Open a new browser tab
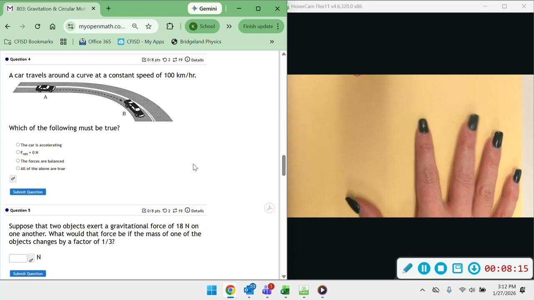Viewport: 534px width, 300px height. point(108,8)
